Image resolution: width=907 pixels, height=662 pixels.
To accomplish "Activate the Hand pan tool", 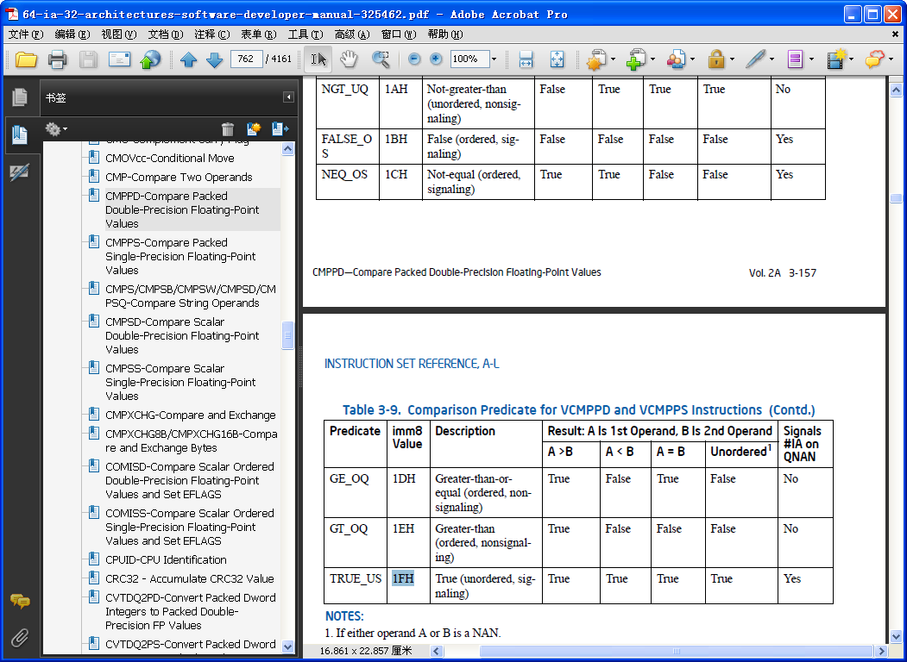I will [349, 59].
